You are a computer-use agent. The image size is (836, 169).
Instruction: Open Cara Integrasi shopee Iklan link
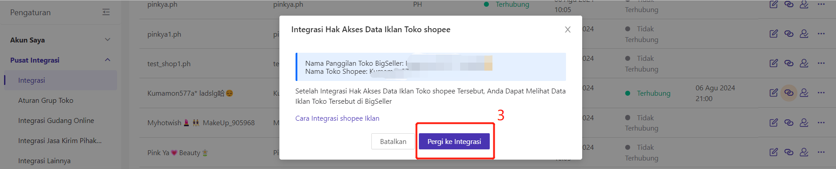[337, 118]
